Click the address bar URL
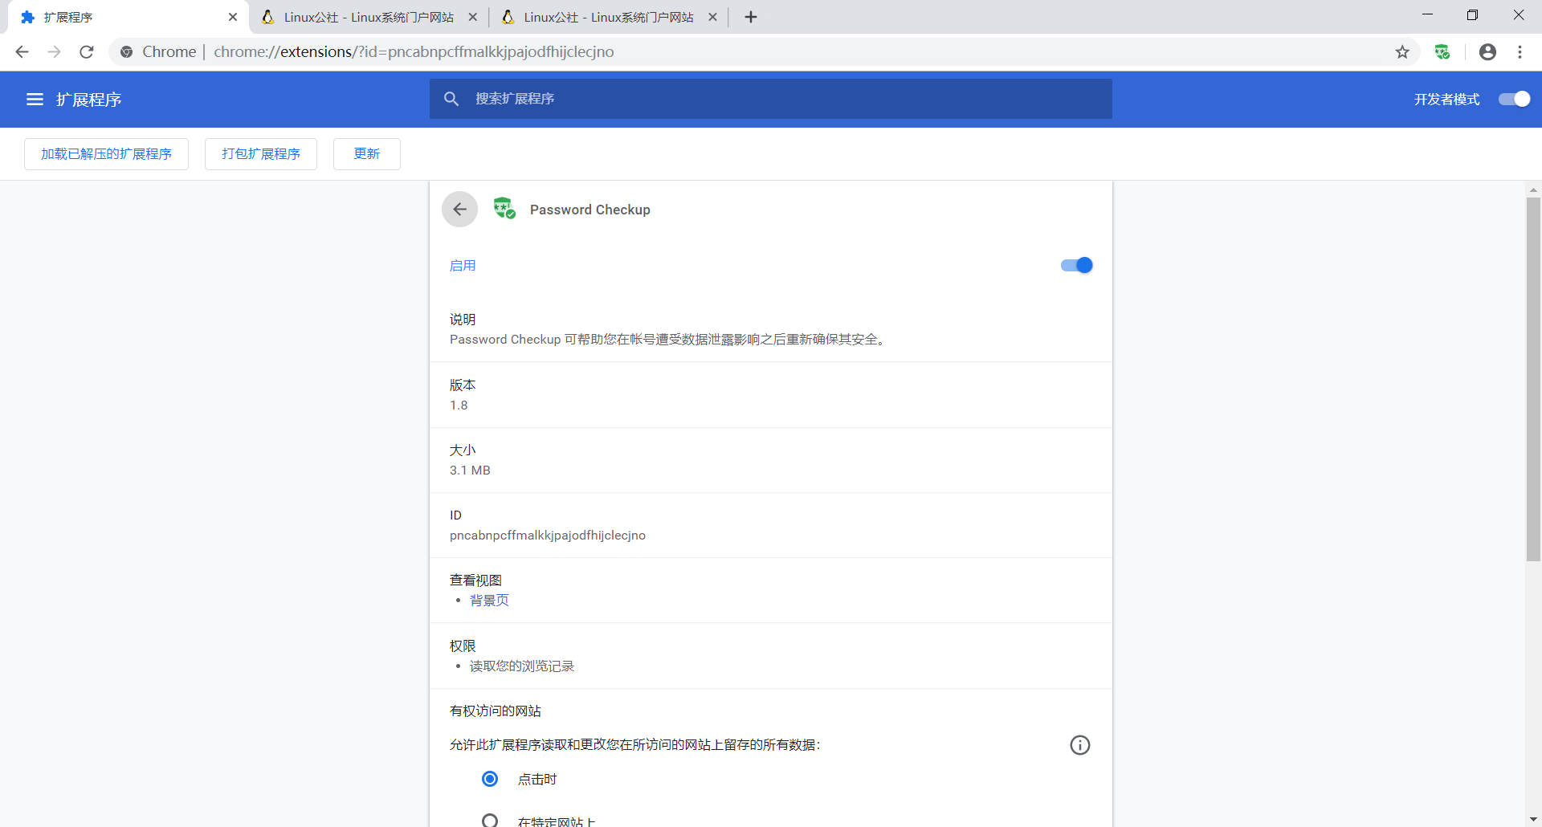This screenshot has height=827, width=1542. tap(414, 52)
